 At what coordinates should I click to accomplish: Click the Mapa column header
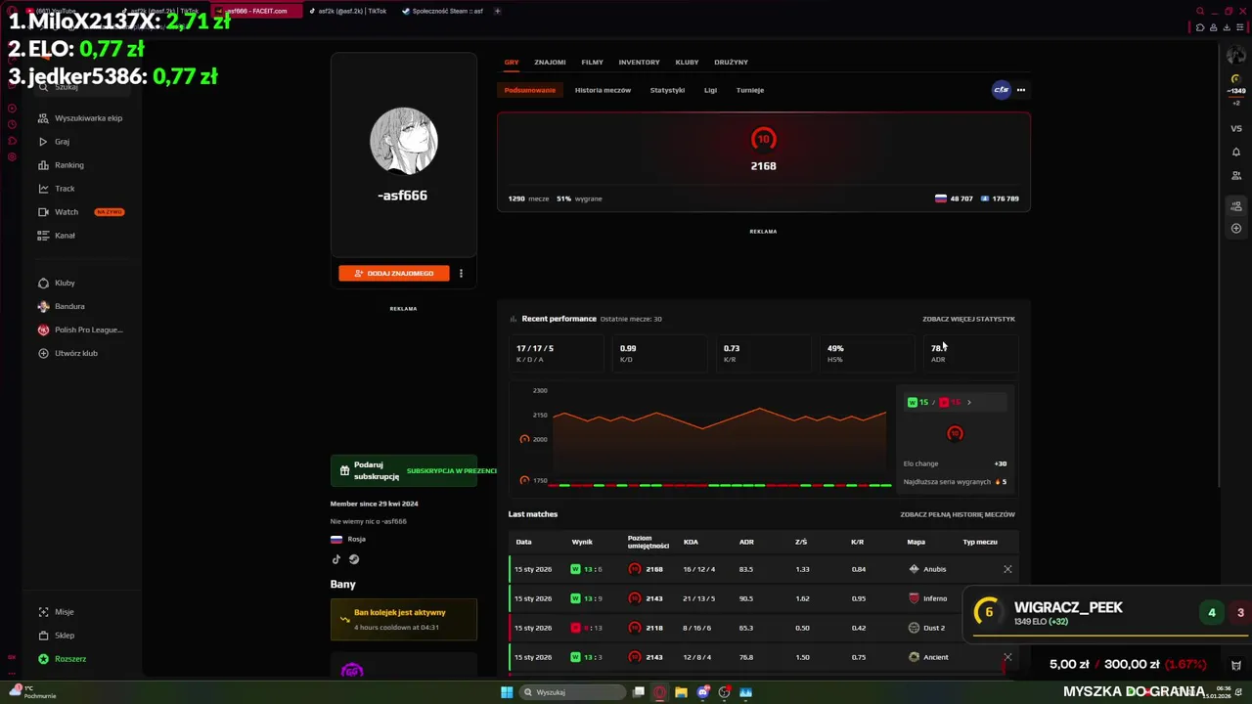pos(916,542)
